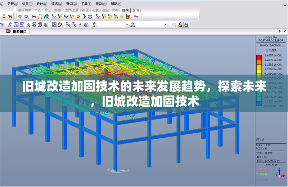Switch to the 结果 ribbon tab
The width and height of the screenshot is (288, 187).
pos(125,10)
